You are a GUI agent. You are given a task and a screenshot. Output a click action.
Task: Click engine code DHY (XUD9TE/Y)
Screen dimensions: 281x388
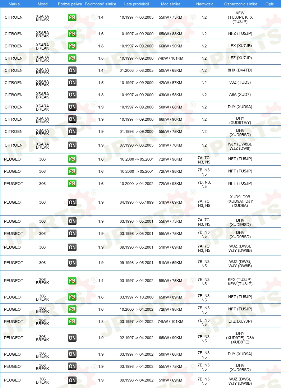(x=240, y=120)
